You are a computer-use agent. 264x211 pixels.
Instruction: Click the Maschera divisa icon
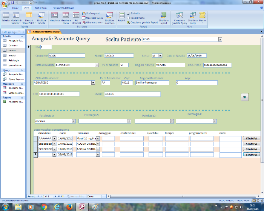click(x=66, y=18)
